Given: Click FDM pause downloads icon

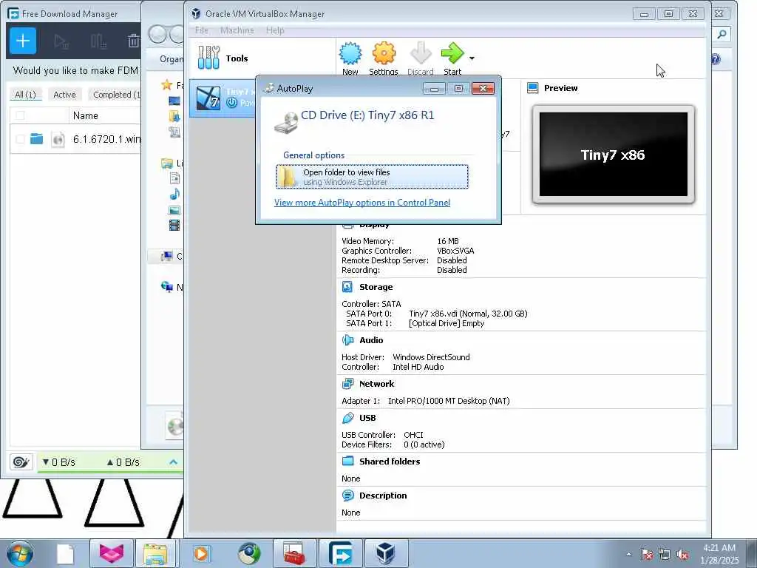Looking at the screenshot, I should click(x=98, y=41).
